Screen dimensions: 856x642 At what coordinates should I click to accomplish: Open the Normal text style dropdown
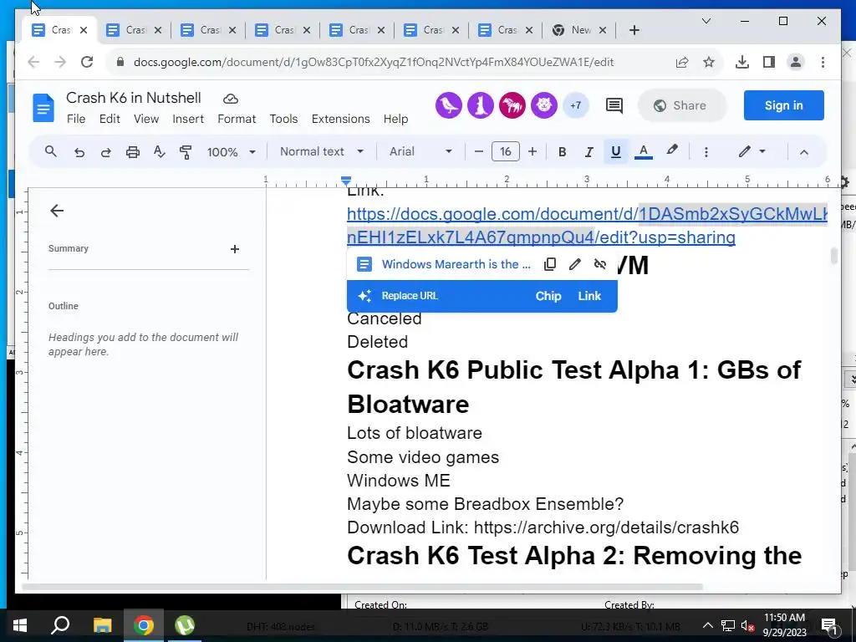[322, 152]
